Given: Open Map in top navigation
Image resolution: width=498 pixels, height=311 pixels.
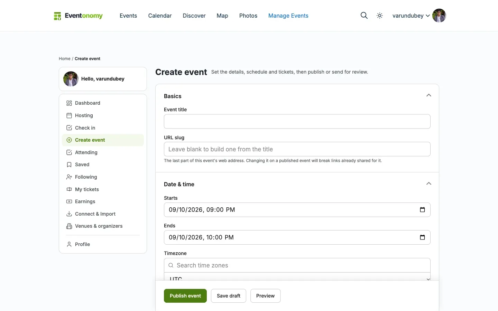Looking at the screenshot, I should point(222,16).
